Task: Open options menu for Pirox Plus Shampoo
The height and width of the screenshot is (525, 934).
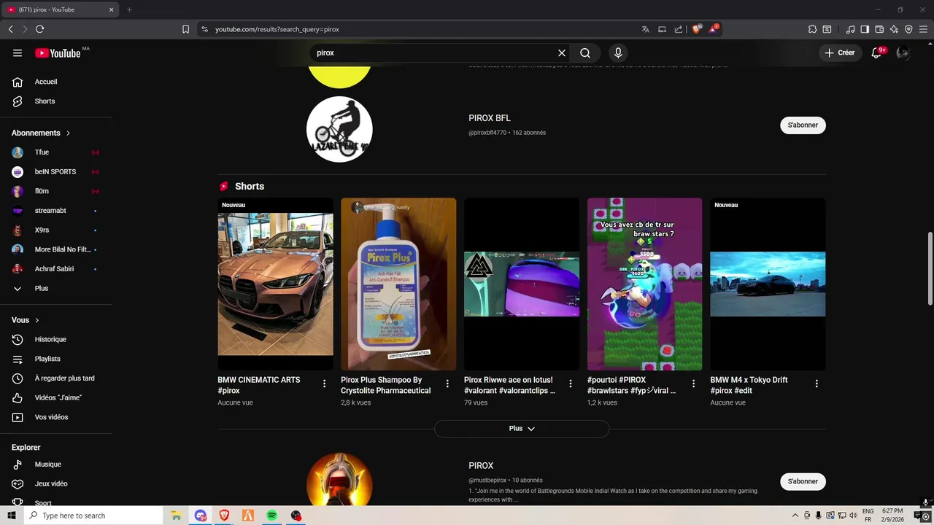Action: pos(447,384)
